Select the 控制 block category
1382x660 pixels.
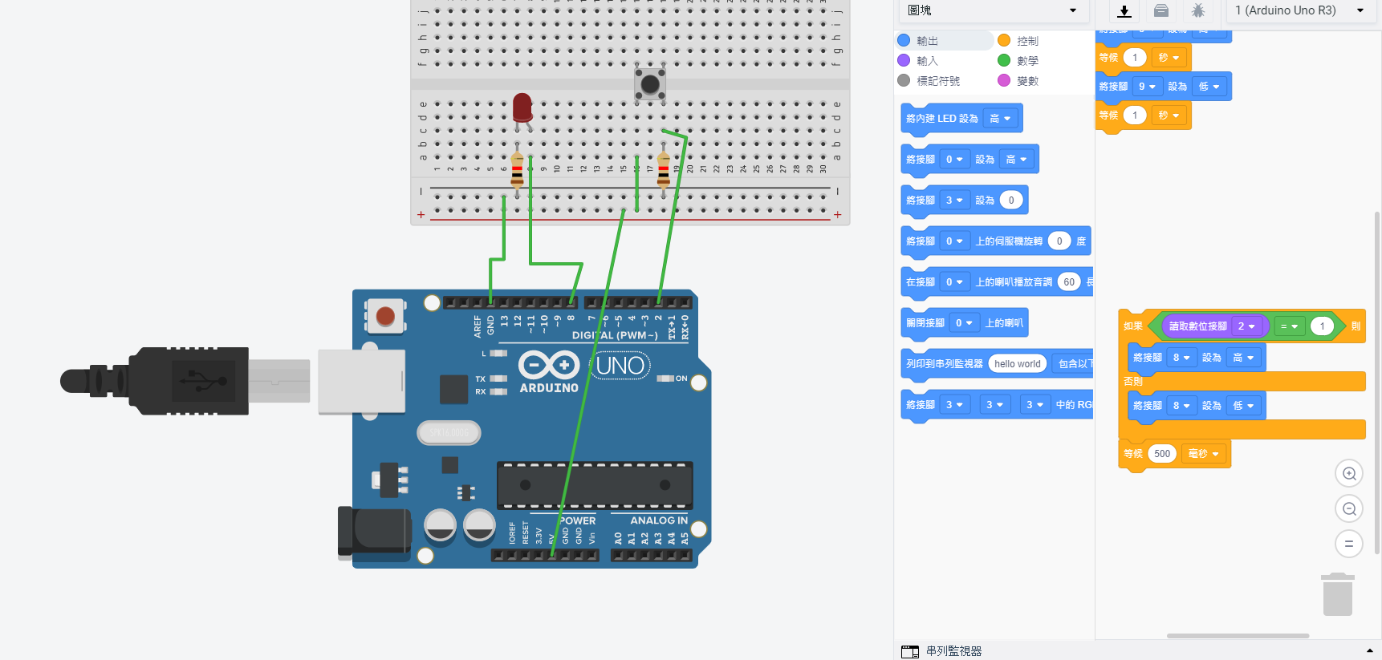[1026, 41]
